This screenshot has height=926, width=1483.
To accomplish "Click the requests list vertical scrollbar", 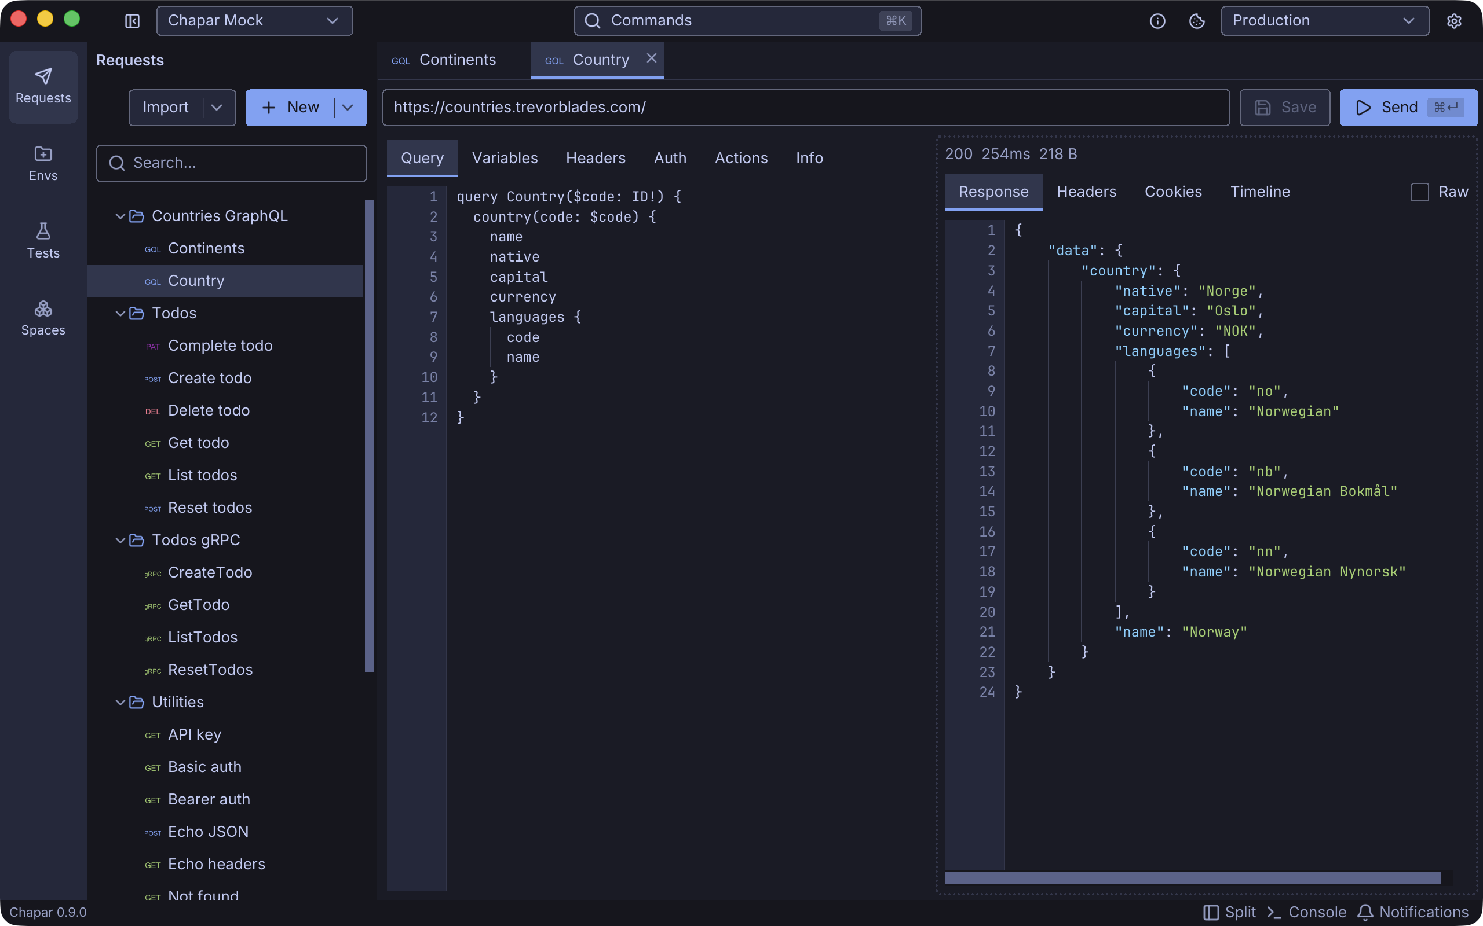I will (370, 436).
